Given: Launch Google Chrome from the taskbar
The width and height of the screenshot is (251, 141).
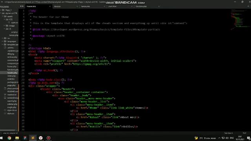Looking at the screenshot, I should (9, 138).
